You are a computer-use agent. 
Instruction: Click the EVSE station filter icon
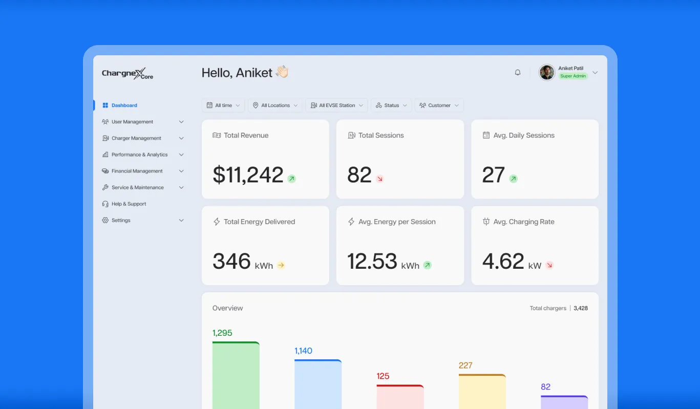313,105
